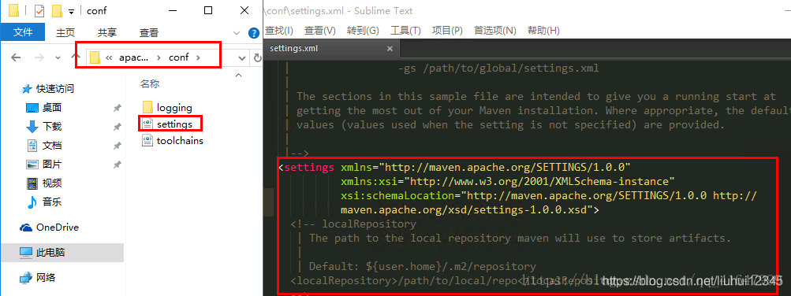Open Explorer help question mark icon
The width and height of the screenshot is (791, 296).
pyautogui.click(x=254, y=33)
